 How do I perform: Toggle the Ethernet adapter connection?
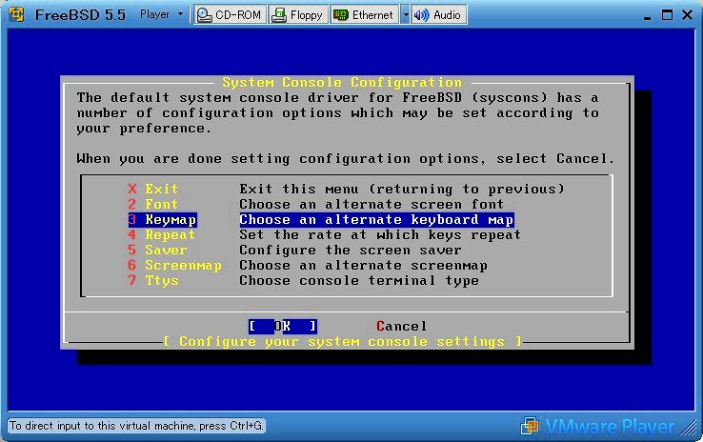tap(364, 15)
